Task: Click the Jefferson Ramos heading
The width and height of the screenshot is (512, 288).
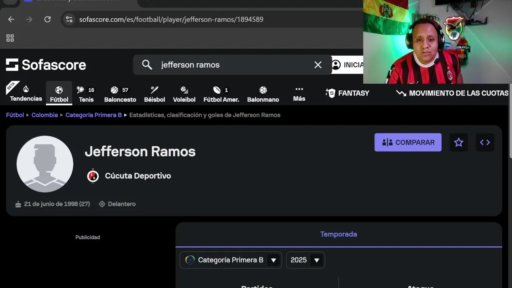Action: [140, 152]
